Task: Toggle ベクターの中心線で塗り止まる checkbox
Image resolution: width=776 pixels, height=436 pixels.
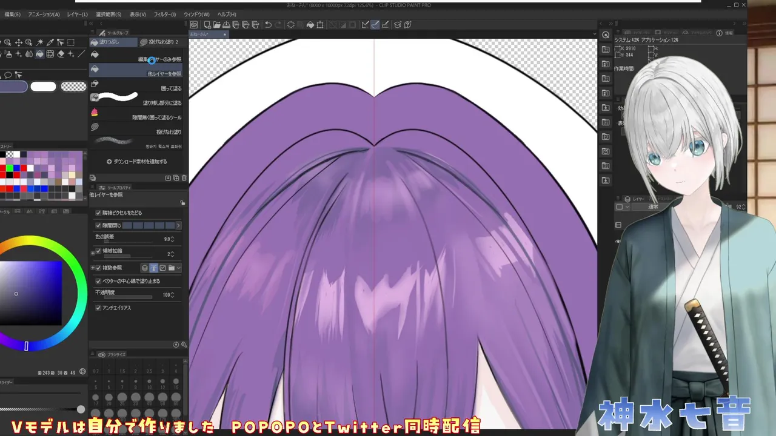Action: 98,281
